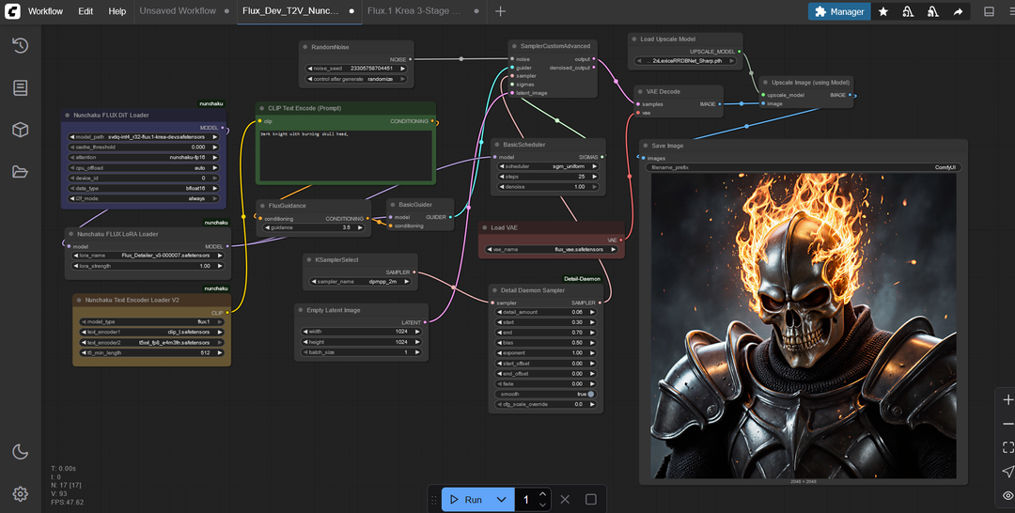Toggle the bottom panel icon in top bar
Image resolution: width=1015 pixels, height=513 pixels.
click(989, 11)
